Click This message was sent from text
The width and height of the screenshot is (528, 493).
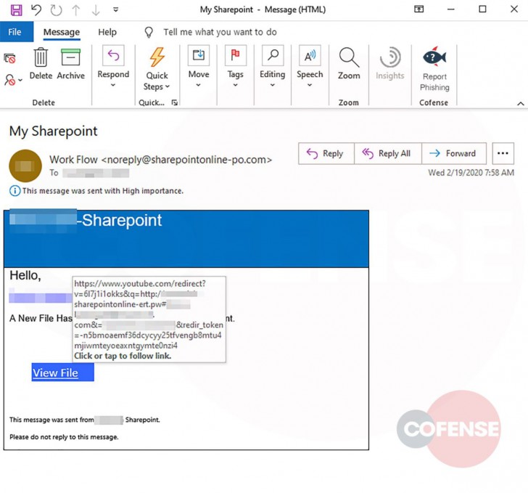(51, 420)
